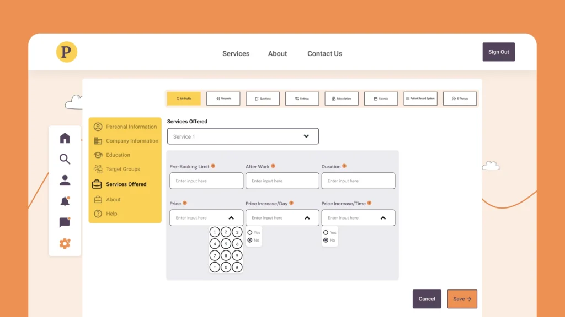This screenshot has height=317, width=565.
Task: Open notifications bell icon
Action: pos(65,201)
